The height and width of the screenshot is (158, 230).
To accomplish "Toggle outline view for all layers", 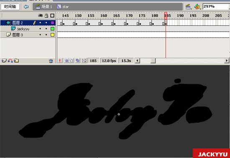I will tap(52, 15).
